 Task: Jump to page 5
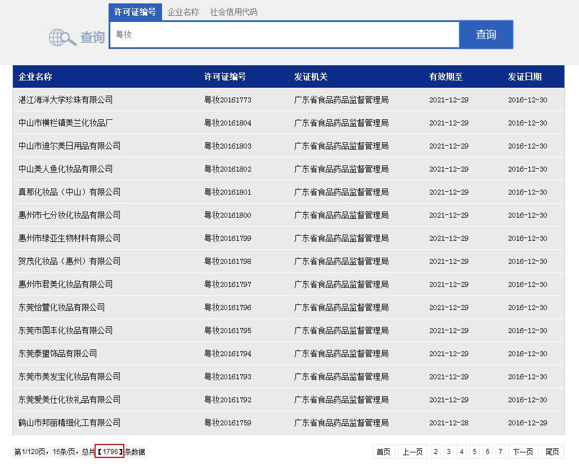pos(474,451)
